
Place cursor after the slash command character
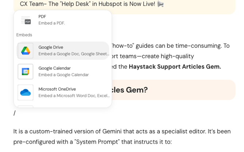pos(16,113)
